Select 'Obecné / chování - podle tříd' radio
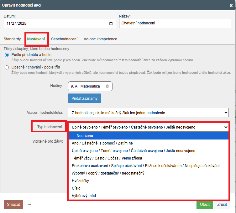Screen dimensions: 236x213 7,67
